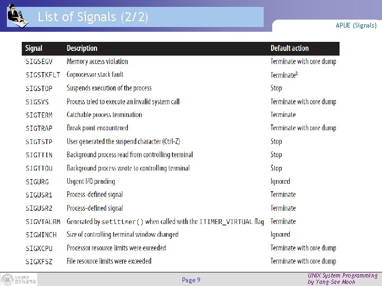This screenshot has height=286, width=382.
Task: Click 'UNIX System Programming' footer text
Action: (x=342, y=275)
